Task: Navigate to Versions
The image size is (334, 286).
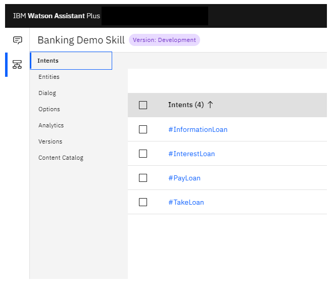Action: (x=50, y=141)
